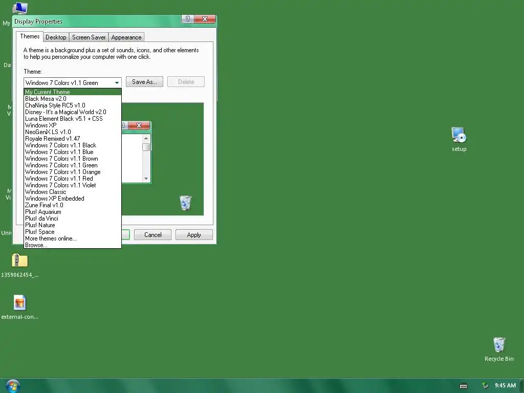Choose Windows 7 Colors v1.1 Brown
524x393 pixels.
pos(73,159)
